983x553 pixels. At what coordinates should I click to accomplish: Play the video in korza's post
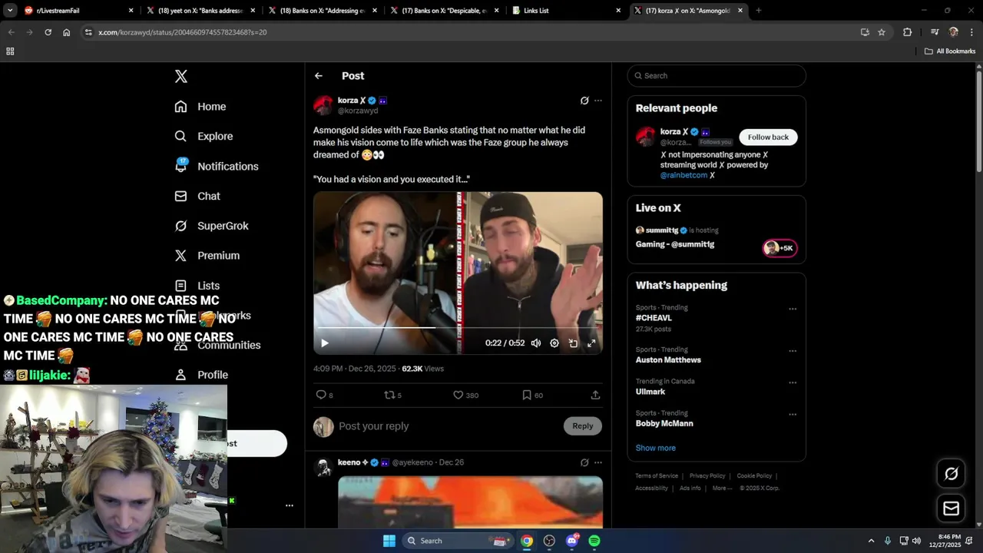[x=324, y=343]
